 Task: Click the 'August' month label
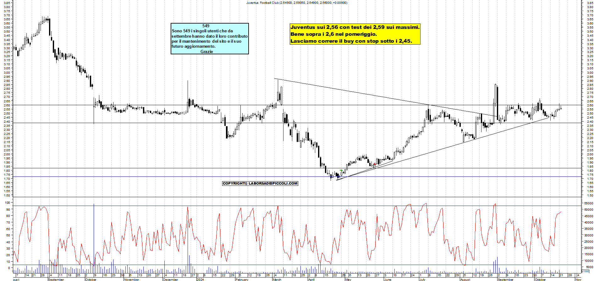[x=465, y=279]
